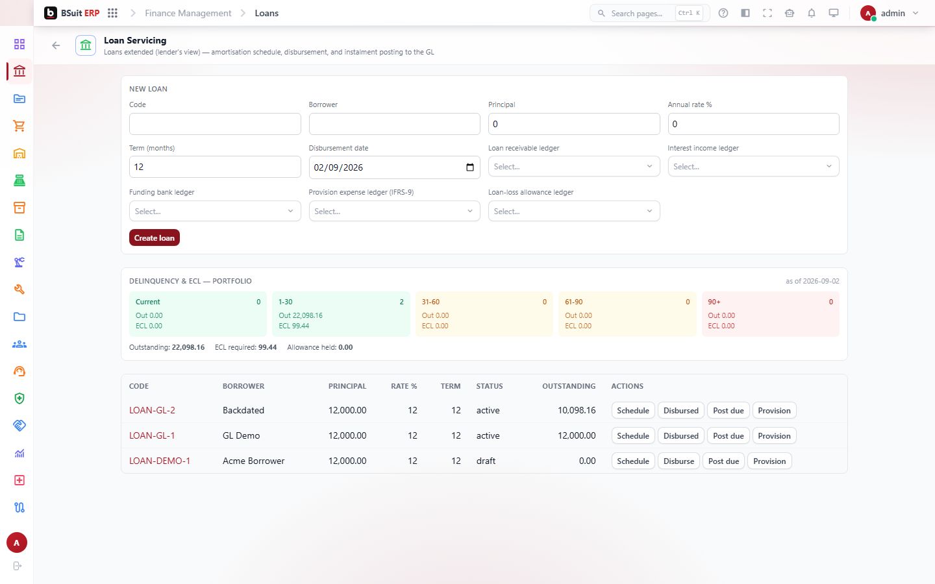Open the handshake icon in sidebar
Screen dimensions: 935x584
click(x=19, y=426)
